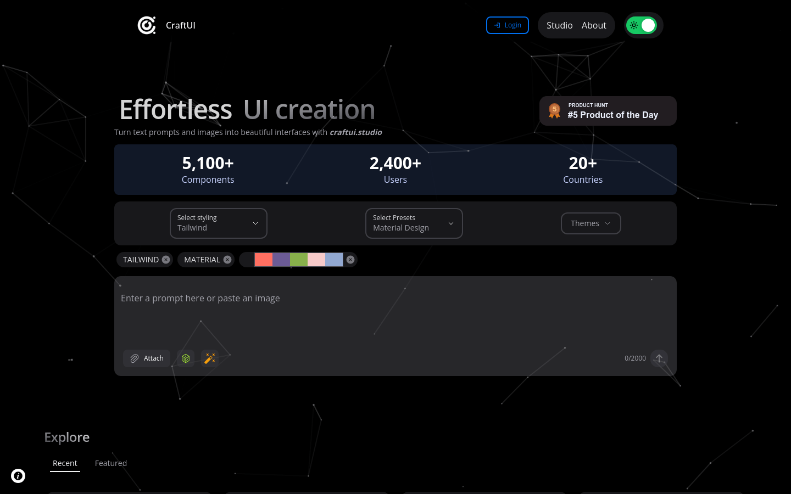The height and width of the screenshot is (494, 791).
Task: Open the #5 Product of the Day link
Action: pos(608,111)
